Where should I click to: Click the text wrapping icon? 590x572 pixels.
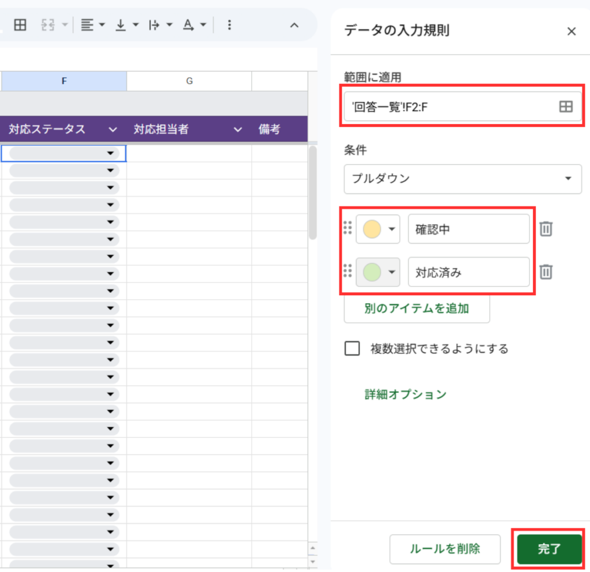pos(154,25)
